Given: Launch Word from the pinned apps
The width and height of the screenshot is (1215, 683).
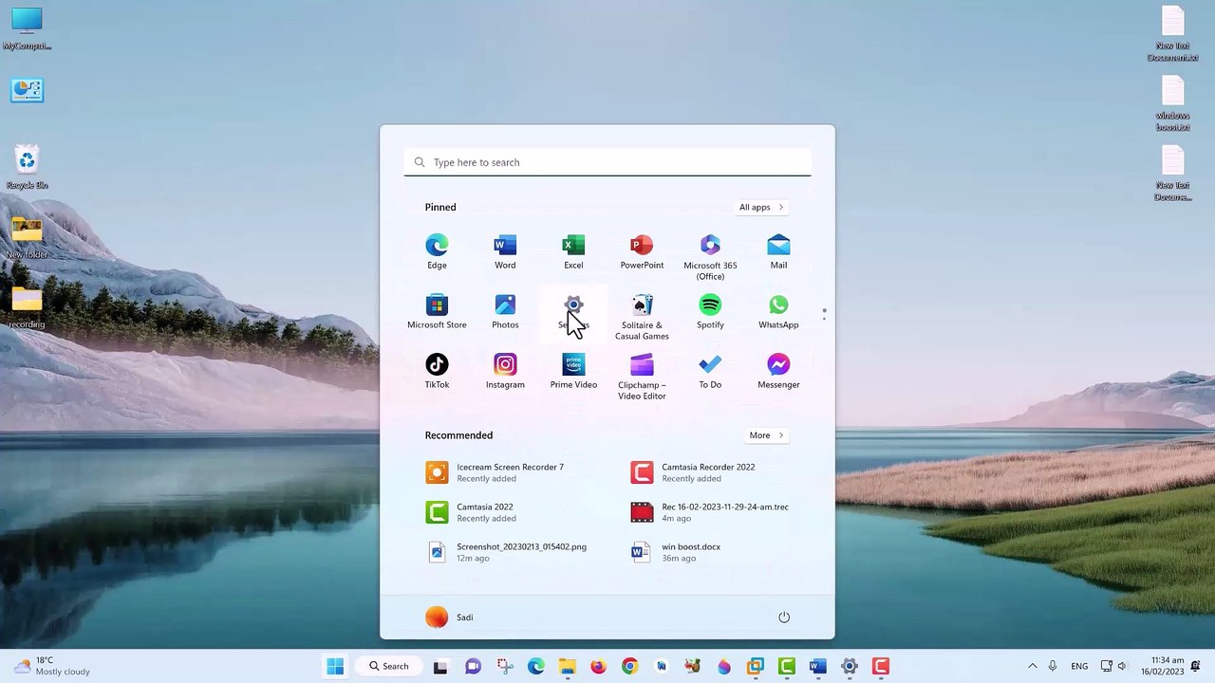Looking at the screenshot, I should point(505,252).
